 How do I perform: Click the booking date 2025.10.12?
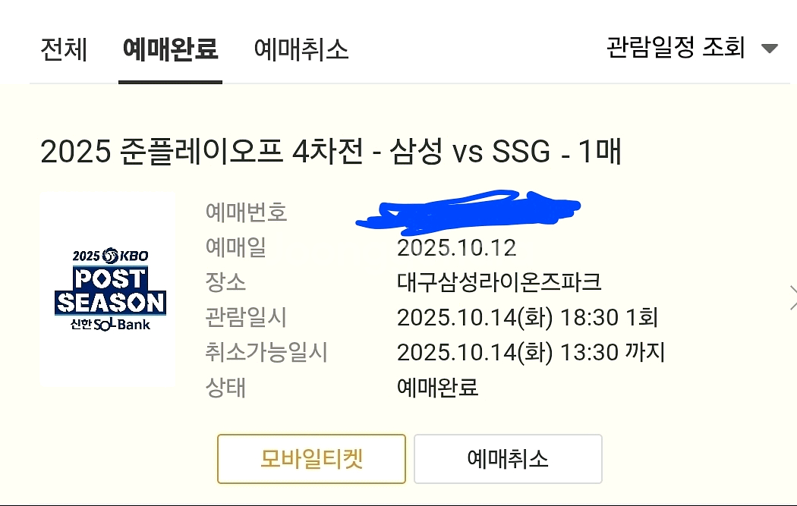pyautogui.click(x=456, y=247)
